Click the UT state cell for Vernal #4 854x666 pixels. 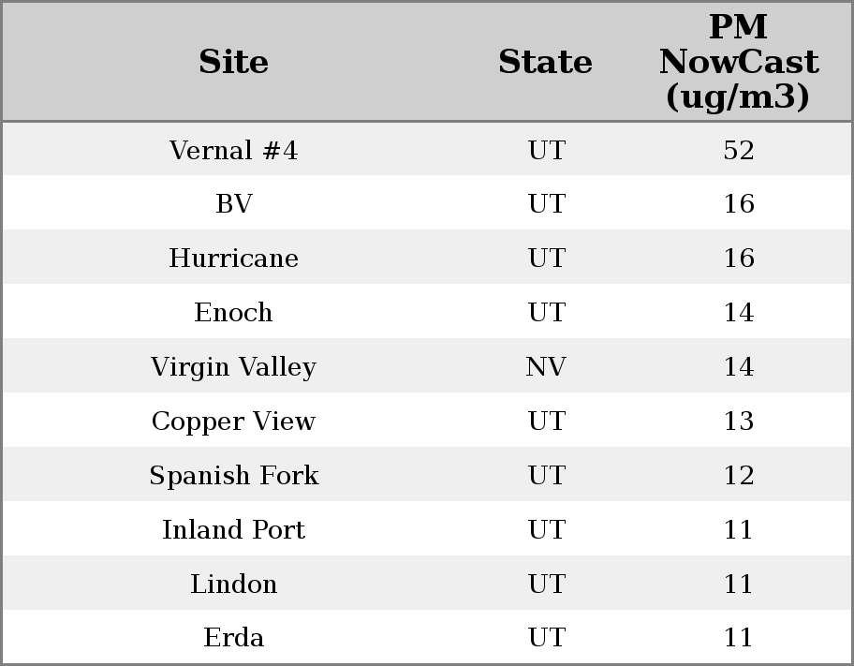pyautogui.click(x=546, y=150)
